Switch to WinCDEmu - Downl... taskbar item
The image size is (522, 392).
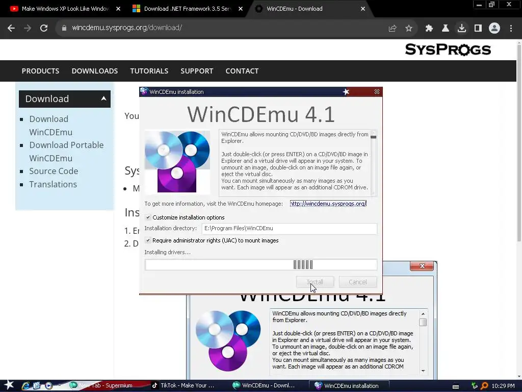[265, 386]
